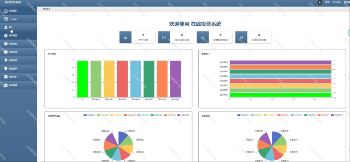Click the red 组织名称4 horizontal bar
Image resolution: width=350 pixels, height=162 pixels.
tap(280, 81)
